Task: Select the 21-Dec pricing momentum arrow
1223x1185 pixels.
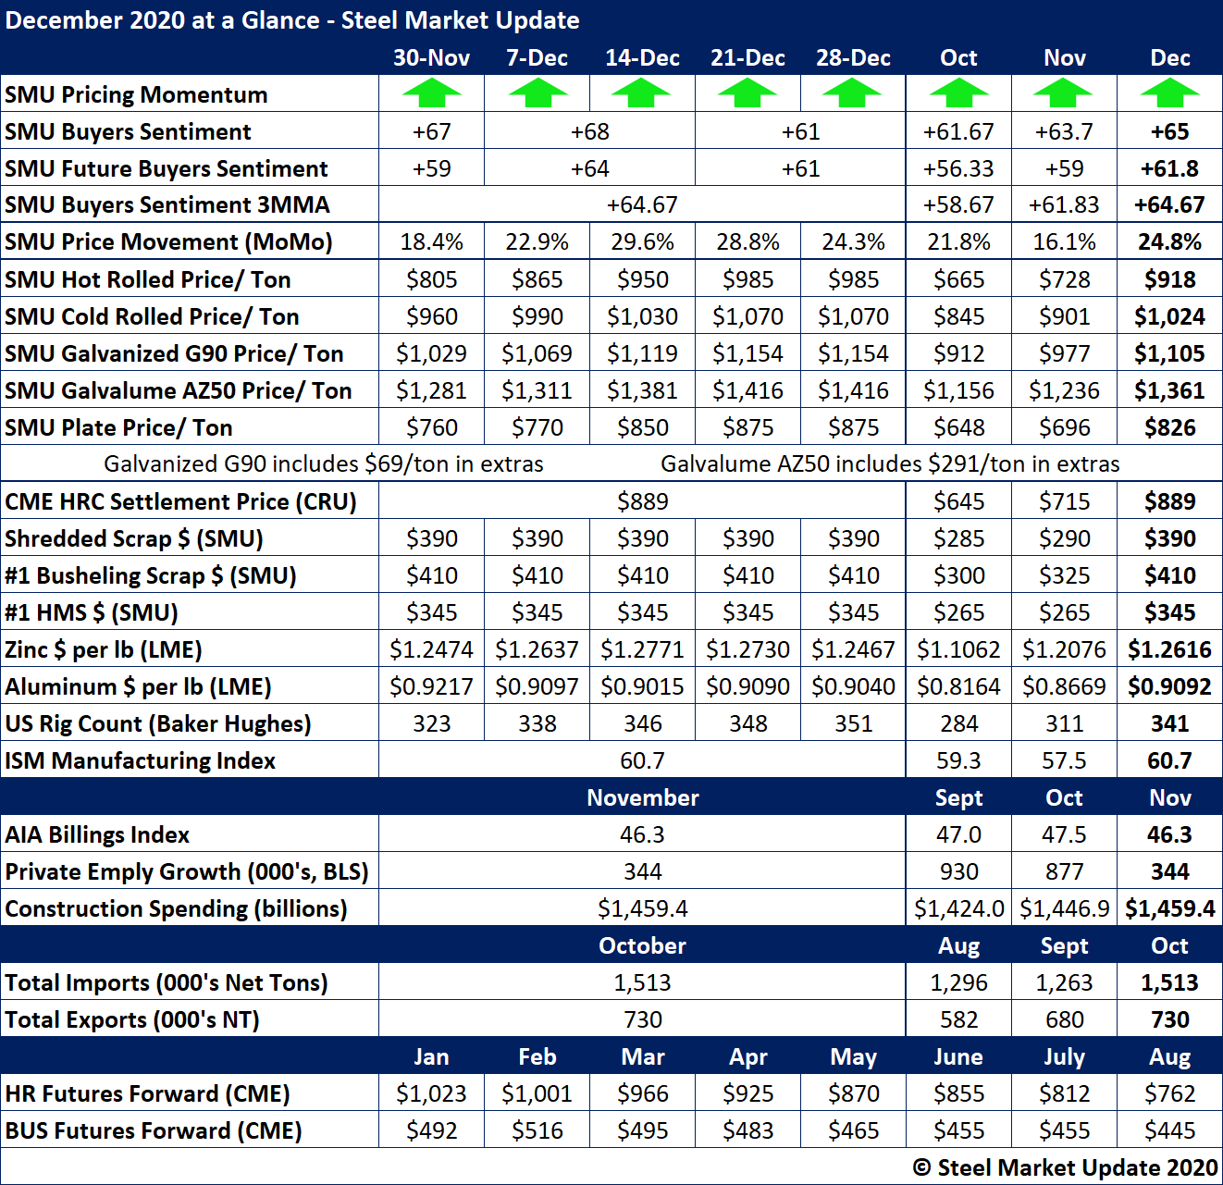Action: pos(747,93)
